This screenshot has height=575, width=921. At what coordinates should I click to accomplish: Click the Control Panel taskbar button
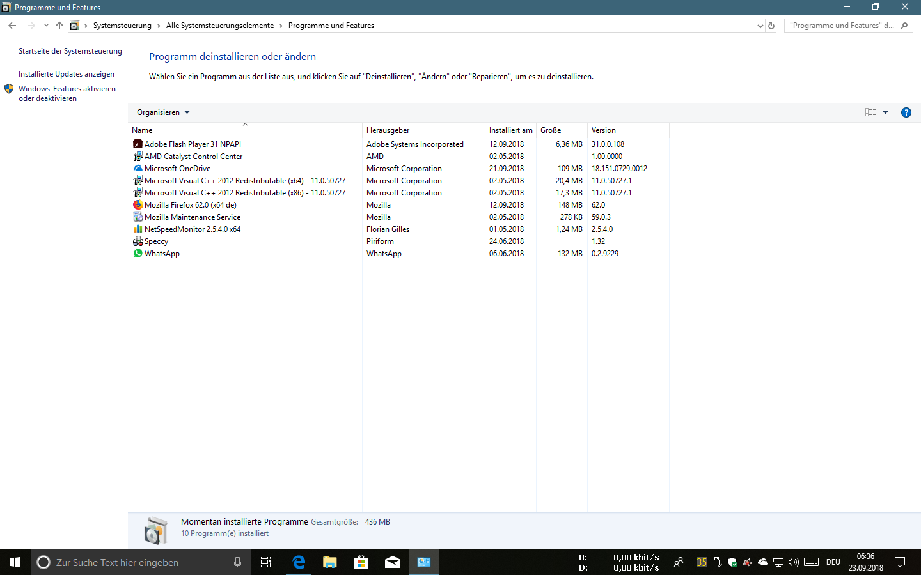[x=423, y=562]
